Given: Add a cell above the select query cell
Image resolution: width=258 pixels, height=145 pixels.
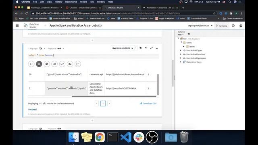Looking at the screenshot, I should [x=92, y=40].
